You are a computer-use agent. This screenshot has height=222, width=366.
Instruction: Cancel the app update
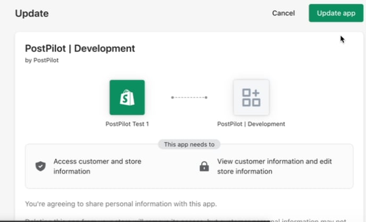284,13
